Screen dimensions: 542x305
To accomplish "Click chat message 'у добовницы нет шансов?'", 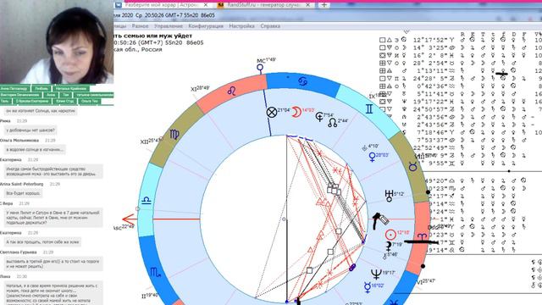I will (x=30, y=130).
